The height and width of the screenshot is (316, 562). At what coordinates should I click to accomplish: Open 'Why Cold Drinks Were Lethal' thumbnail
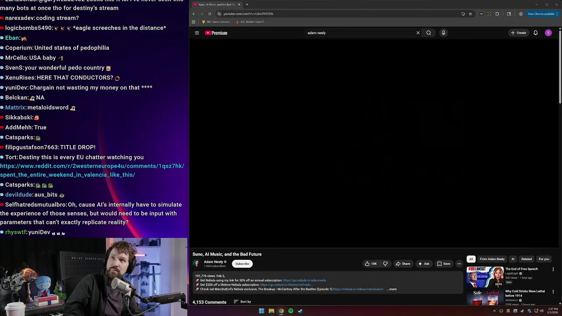tap(485, 297)
